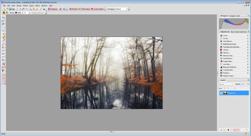Select the Flood Fill bucket tool
This screenshot has height=136, width=251.
point(3,60)
